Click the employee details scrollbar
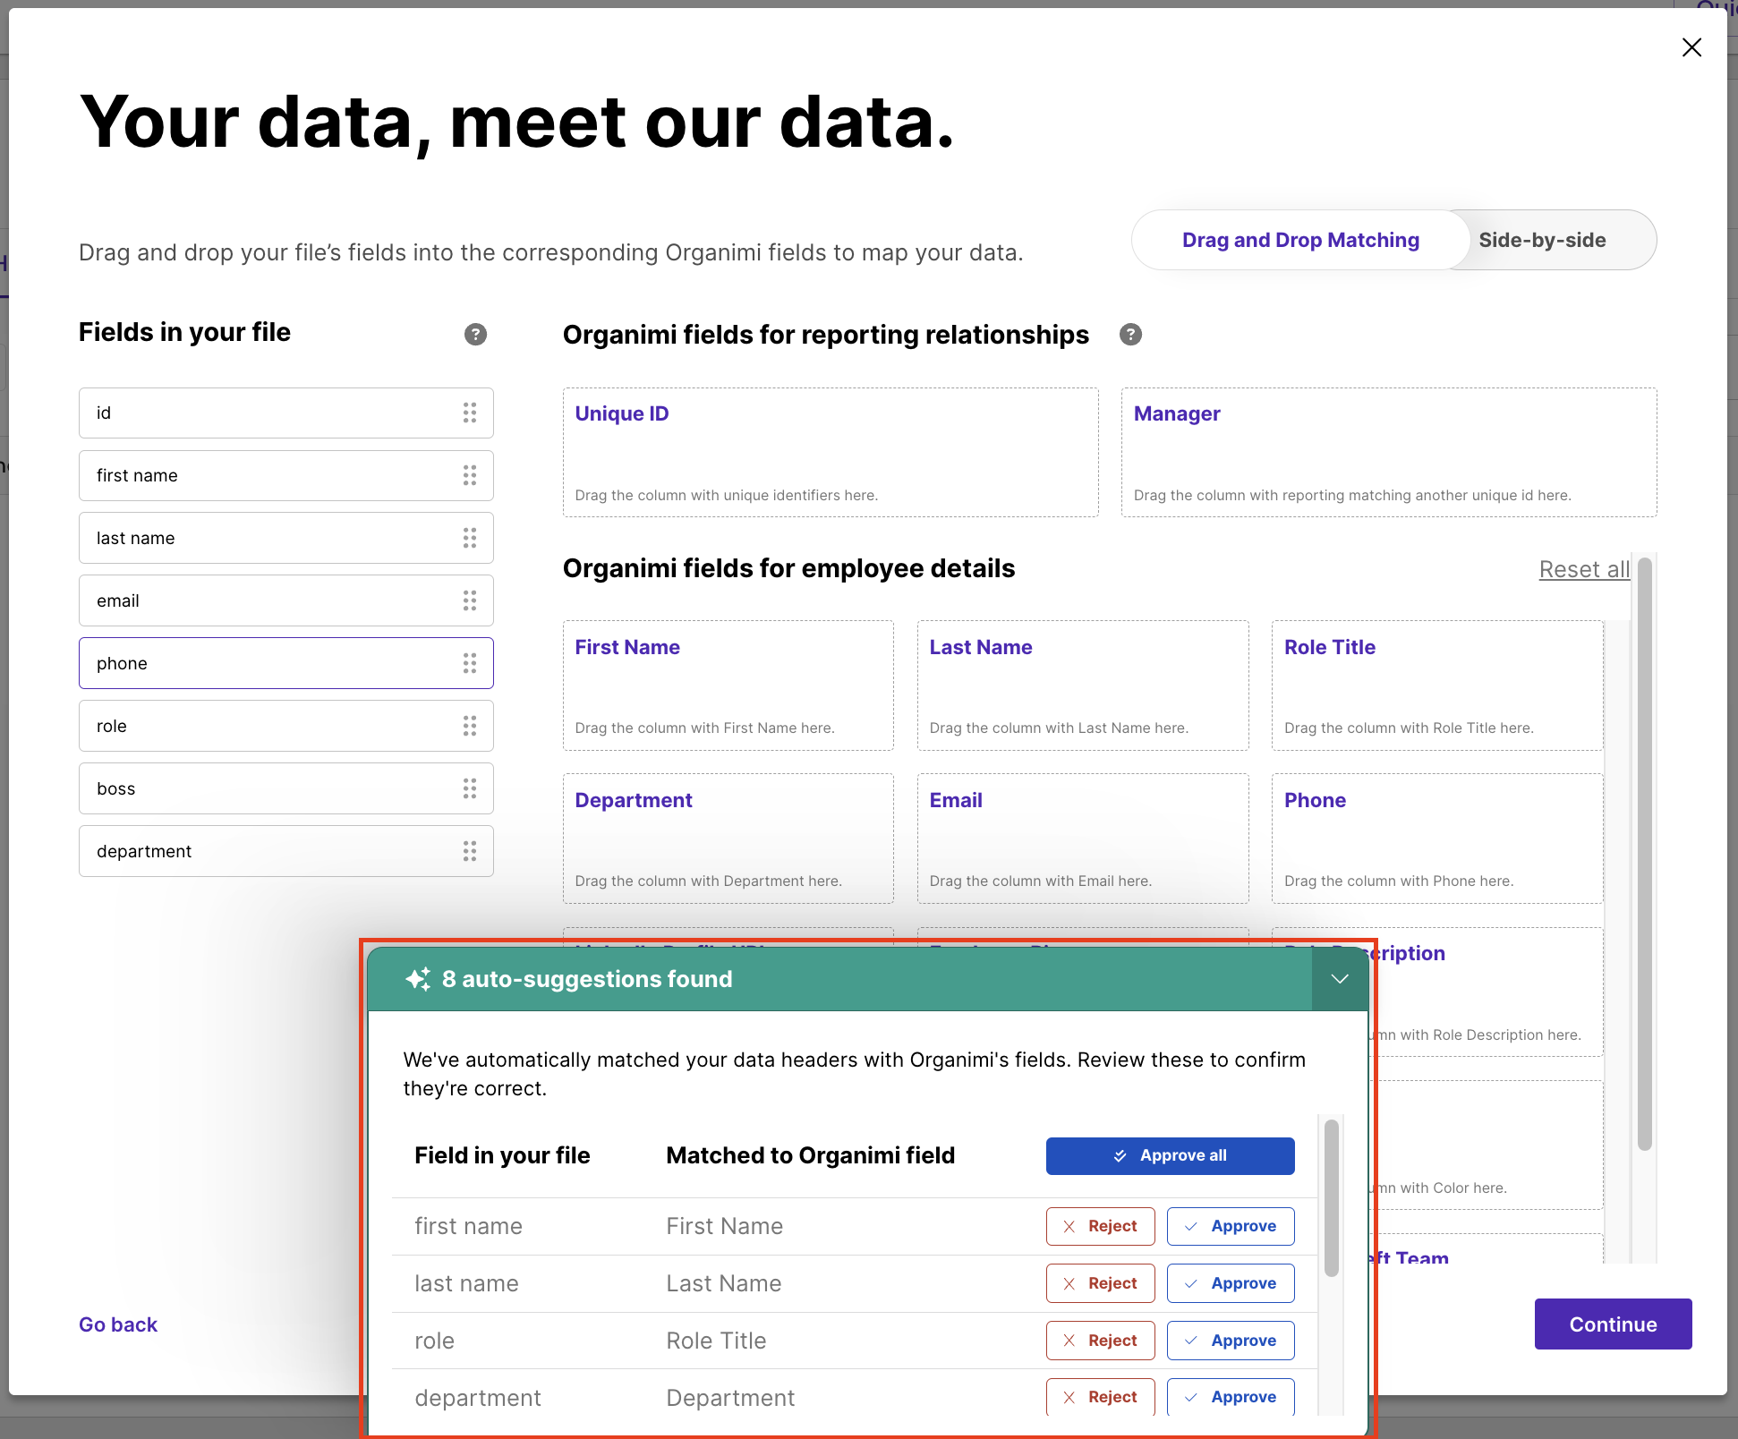 [1644, 854]
